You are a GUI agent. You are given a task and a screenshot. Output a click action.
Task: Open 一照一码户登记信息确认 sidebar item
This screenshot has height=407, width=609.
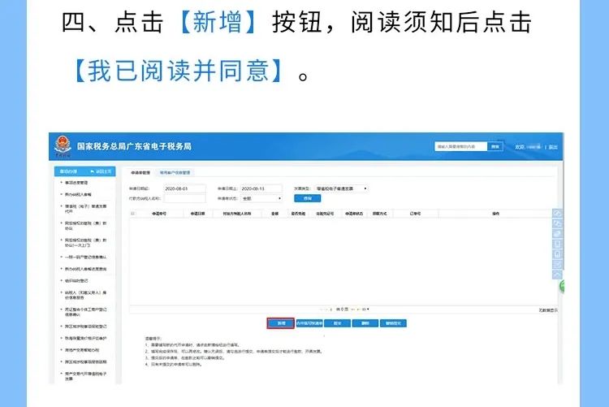(x=85, y=258)
